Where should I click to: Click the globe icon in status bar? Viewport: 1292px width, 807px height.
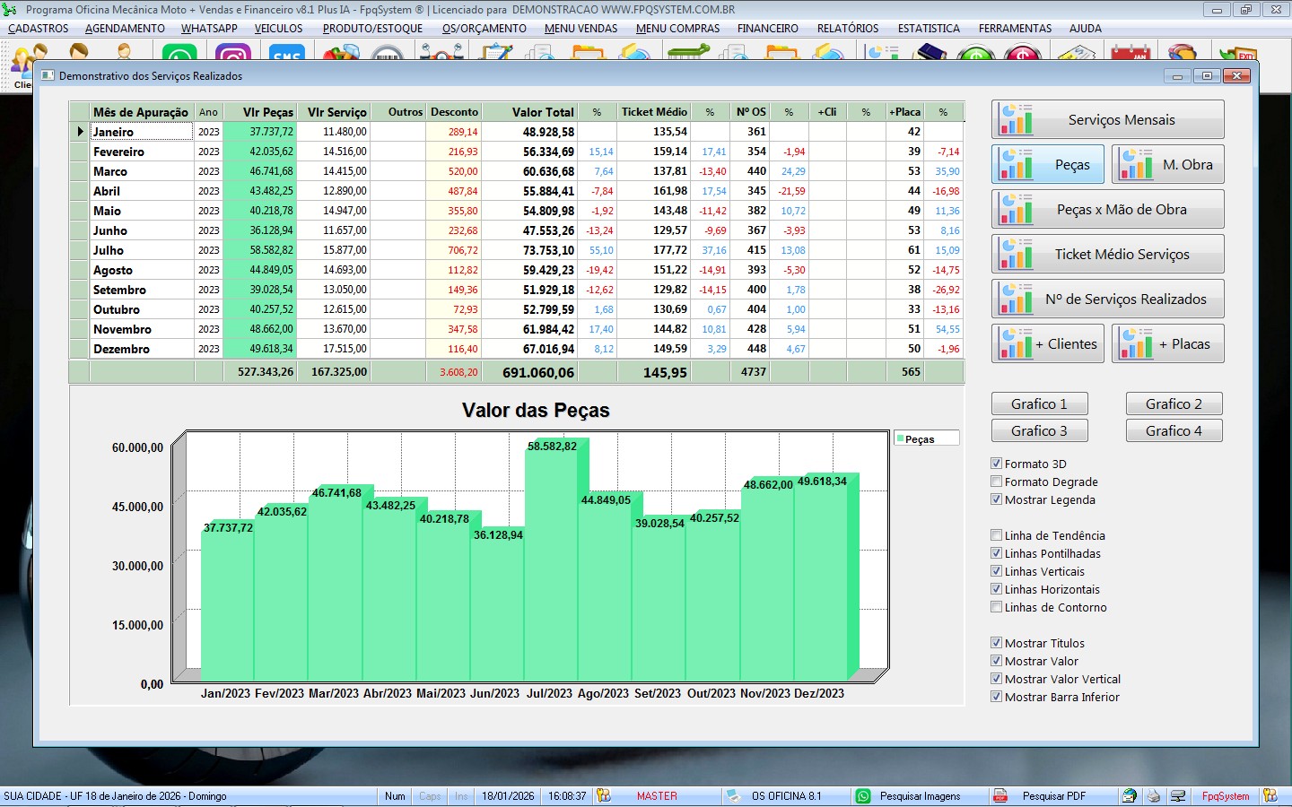(1130, 796)
